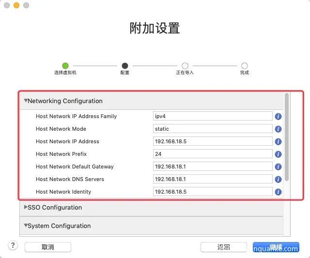Click the Host Network Prefix field showing 24
The height and width of the screenshot is (258, 310).
pos(213,154)
